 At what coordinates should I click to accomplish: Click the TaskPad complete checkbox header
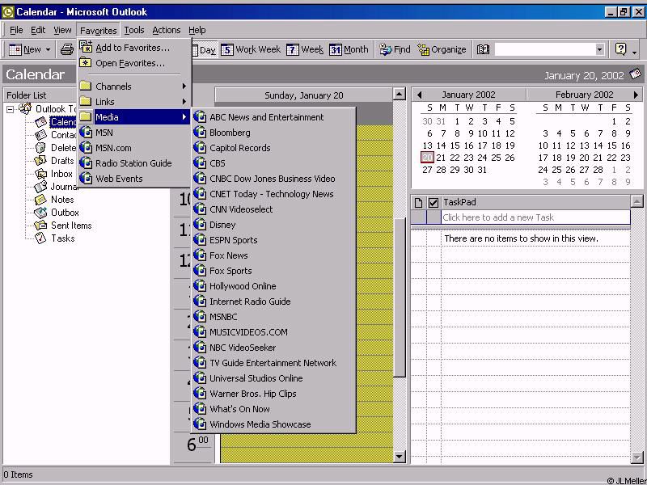[x=433, y=202]
